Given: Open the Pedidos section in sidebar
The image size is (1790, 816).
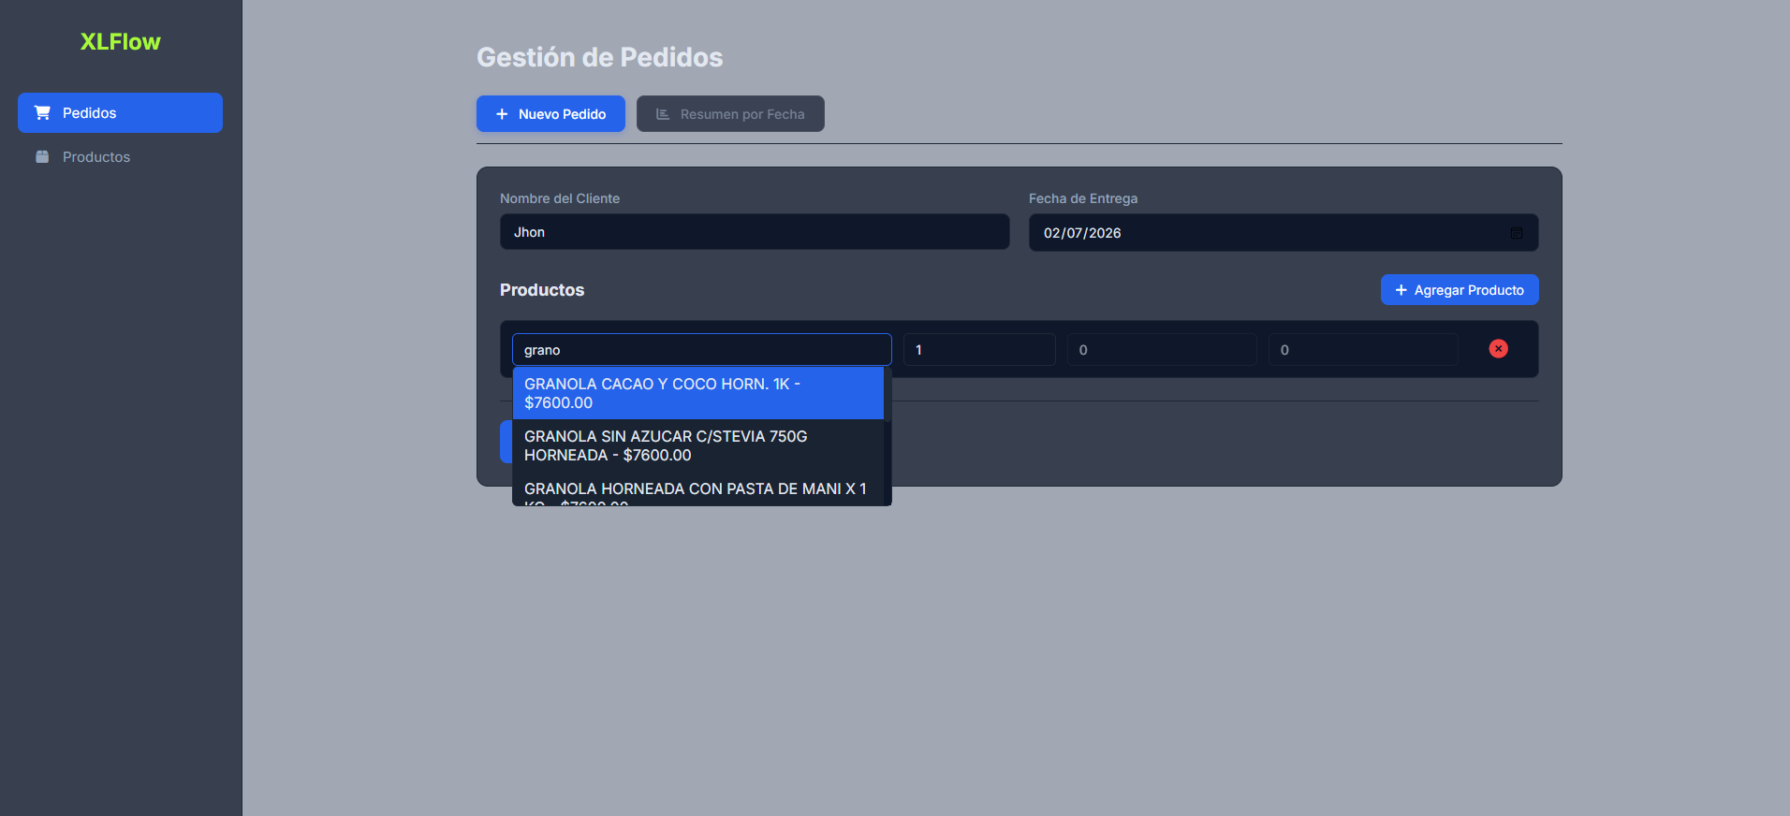Looking at the screenshot, I should click(120, 112).
